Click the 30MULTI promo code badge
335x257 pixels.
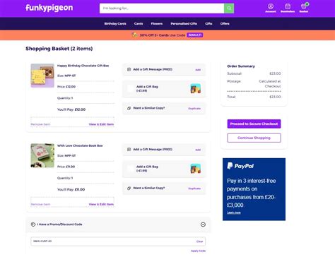point(195,35)
